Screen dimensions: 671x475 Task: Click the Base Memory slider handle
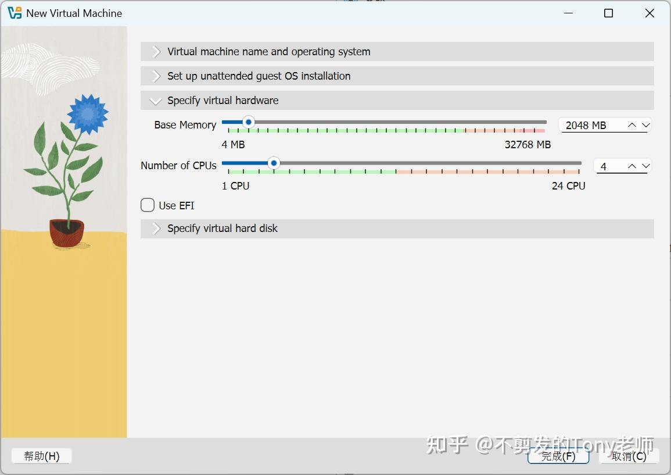click(x=248, y=122)
